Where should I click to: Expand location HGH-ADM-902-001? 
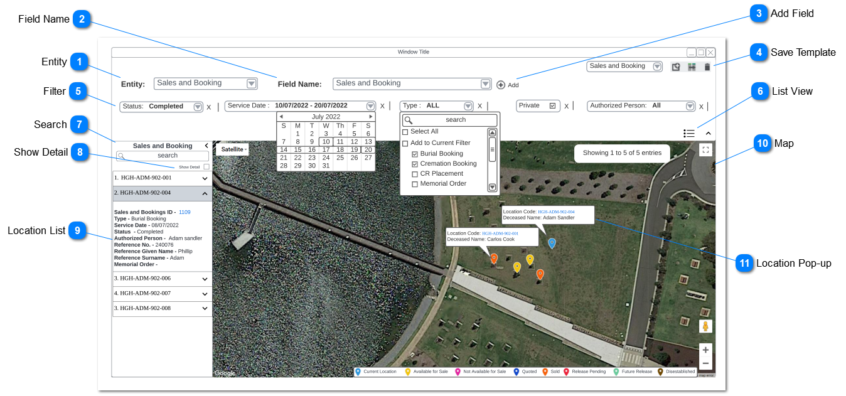205,178
